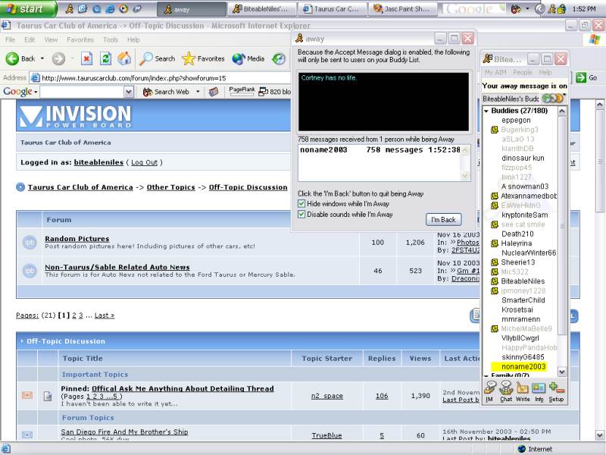Collapse the Buddies group in buddy list
Viewport: 606px width, 455px height.
click(486, 111)
